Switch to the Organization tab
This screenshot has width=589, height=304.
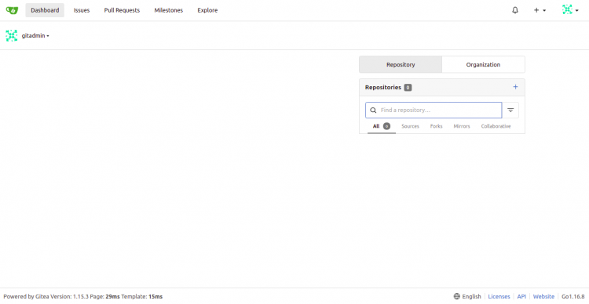point(483,64)
